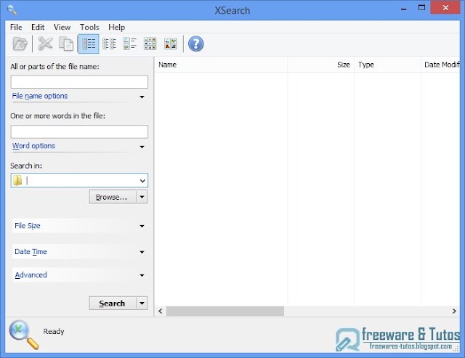This screenshot has width=465, height=358.
Task: Click the scrollbar right arrow
Action: pos(454,311)
